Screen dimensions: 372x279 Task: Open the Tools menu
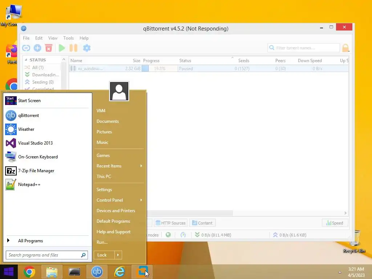point(68,38)
